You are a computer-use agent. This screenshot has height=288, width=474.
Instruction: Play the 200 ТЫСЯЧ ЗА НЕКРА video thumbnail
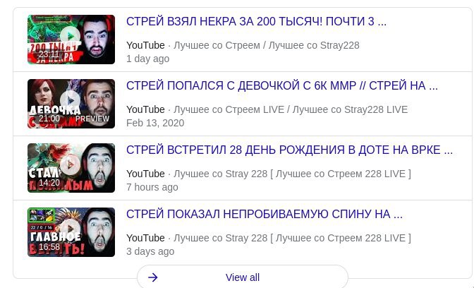(71, 40)
